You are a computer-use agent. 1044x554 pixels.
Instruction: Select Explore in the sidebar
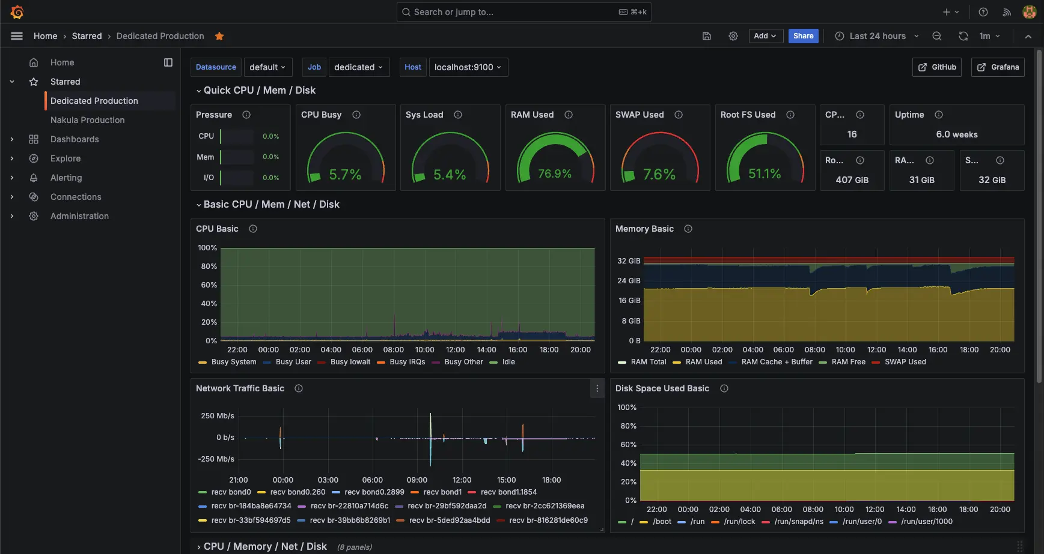[65, 158]
